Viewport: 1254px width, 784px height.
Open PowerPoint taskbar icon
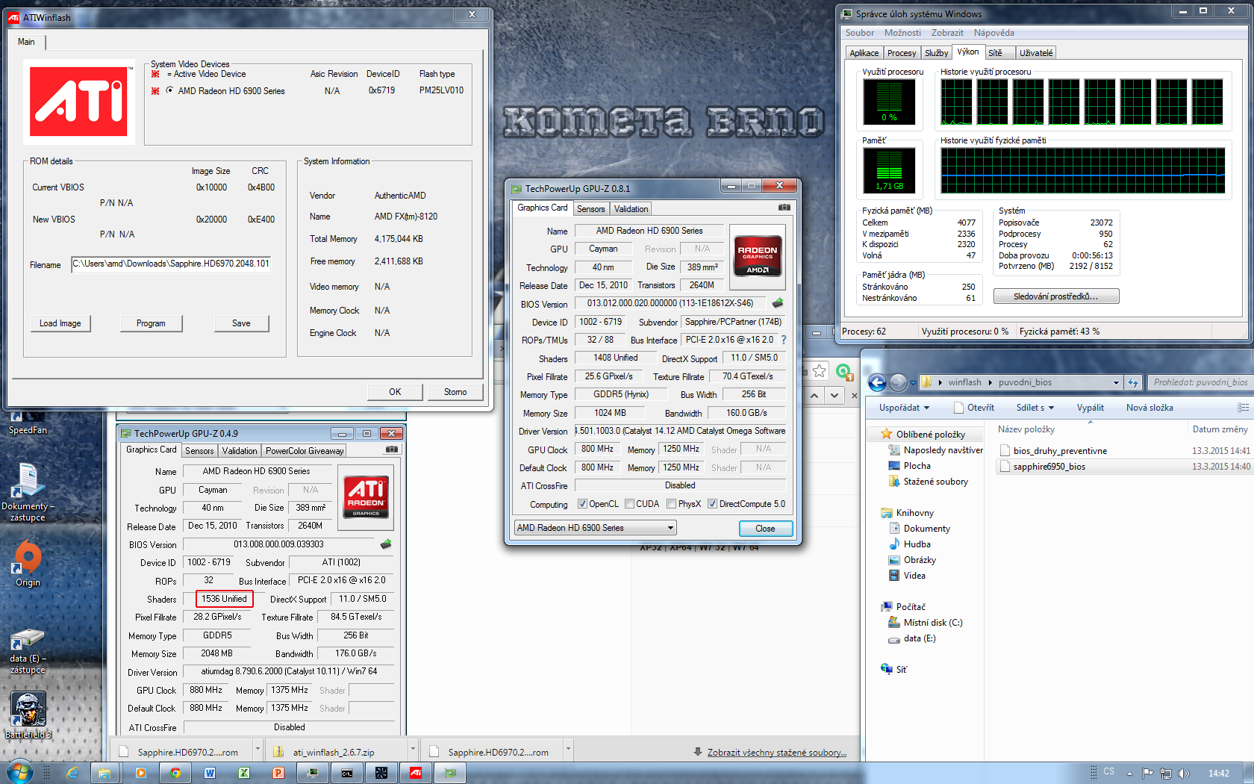(278, 773)
